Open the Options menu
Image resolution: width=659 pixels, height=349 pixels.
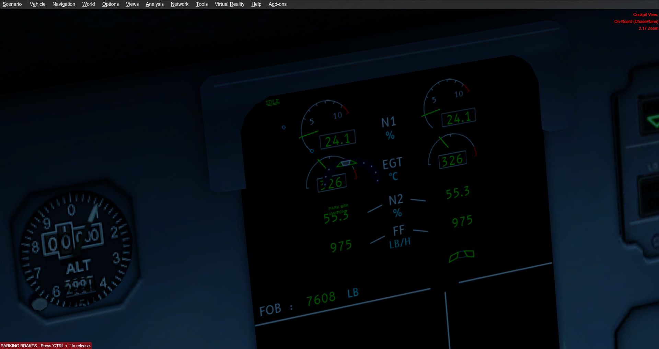click(x=110, y=4)
